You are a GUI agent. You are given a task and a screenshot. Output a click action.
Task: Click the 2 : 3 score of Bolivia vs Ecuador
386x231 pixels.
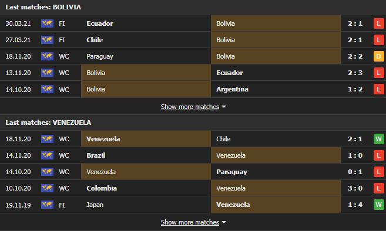coord(355,73)
